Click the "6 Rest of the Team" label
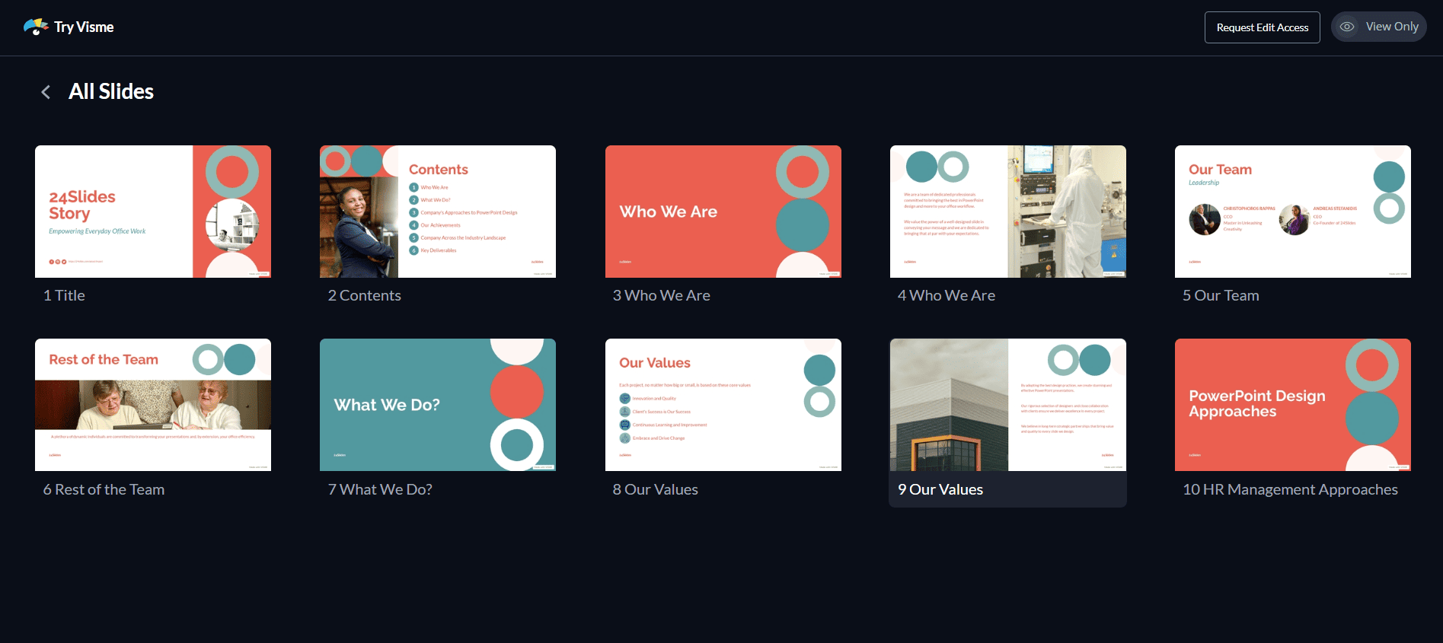Image resolution: width=1443 pixels, height=643 pixels. pos(104,489)
